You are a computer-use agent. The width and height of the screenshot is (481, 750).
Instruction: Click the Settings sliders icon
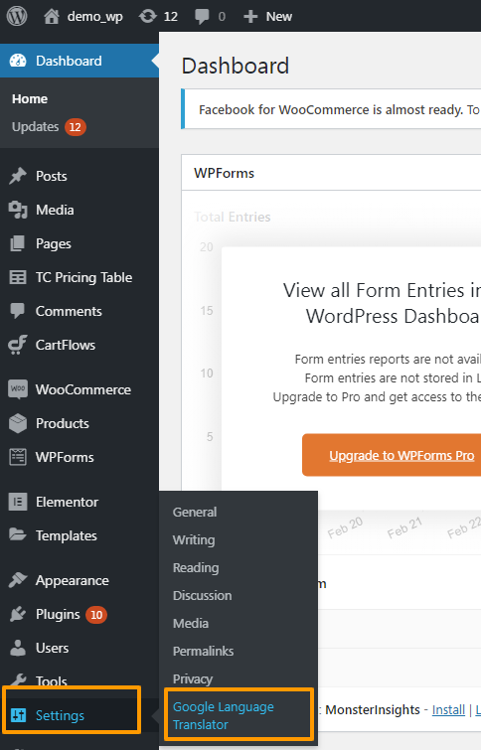(x=18, y=715)
